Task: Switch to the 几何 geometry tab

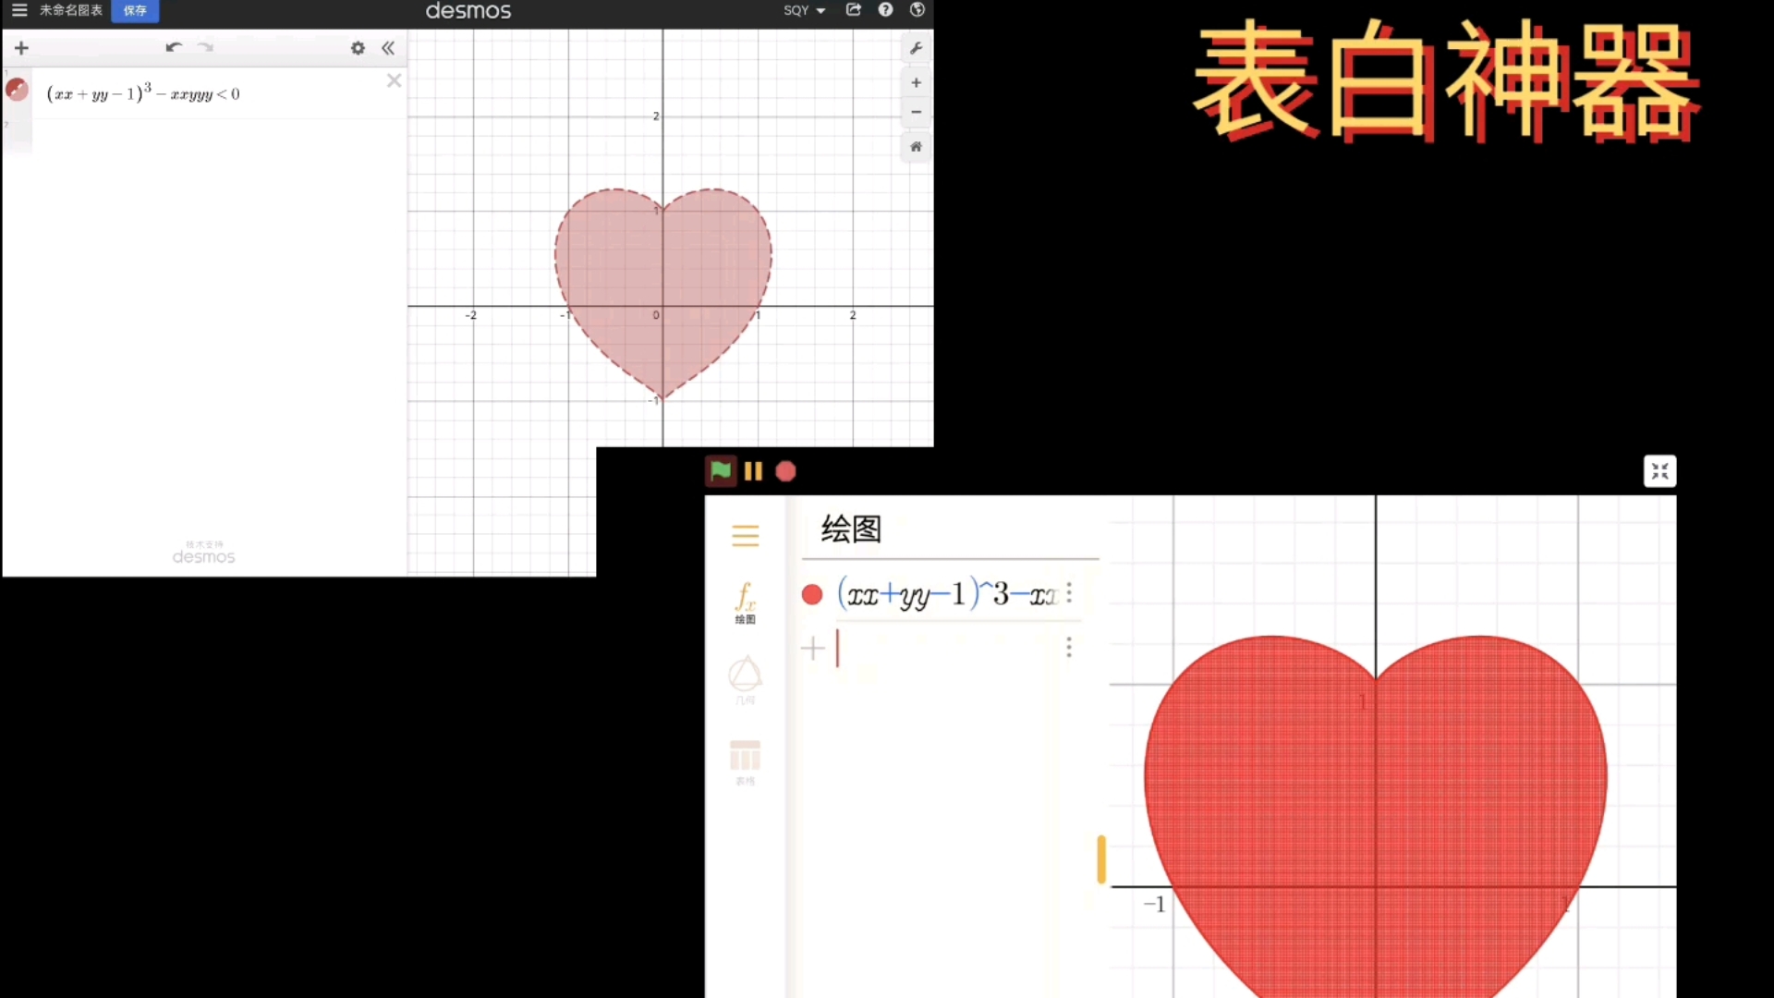Action: coord(745,681)
